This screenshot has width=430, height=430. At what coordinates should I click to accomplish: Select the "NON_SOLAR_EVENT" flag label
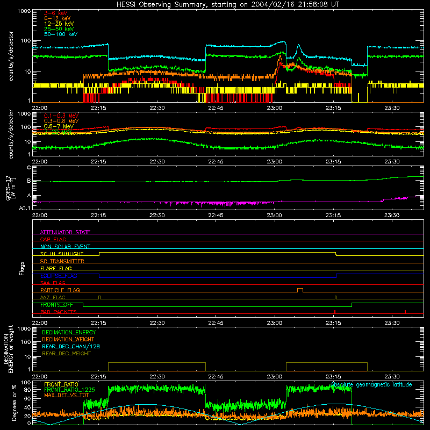tap(65, 247)
